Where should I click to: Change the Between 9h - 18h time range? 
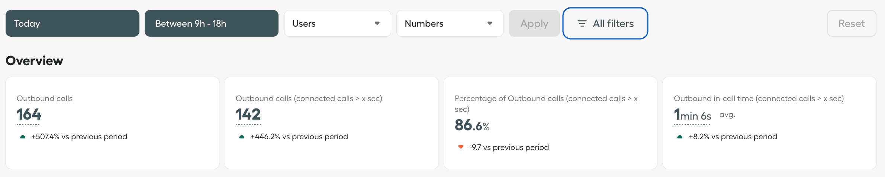(x=211, y=23)
